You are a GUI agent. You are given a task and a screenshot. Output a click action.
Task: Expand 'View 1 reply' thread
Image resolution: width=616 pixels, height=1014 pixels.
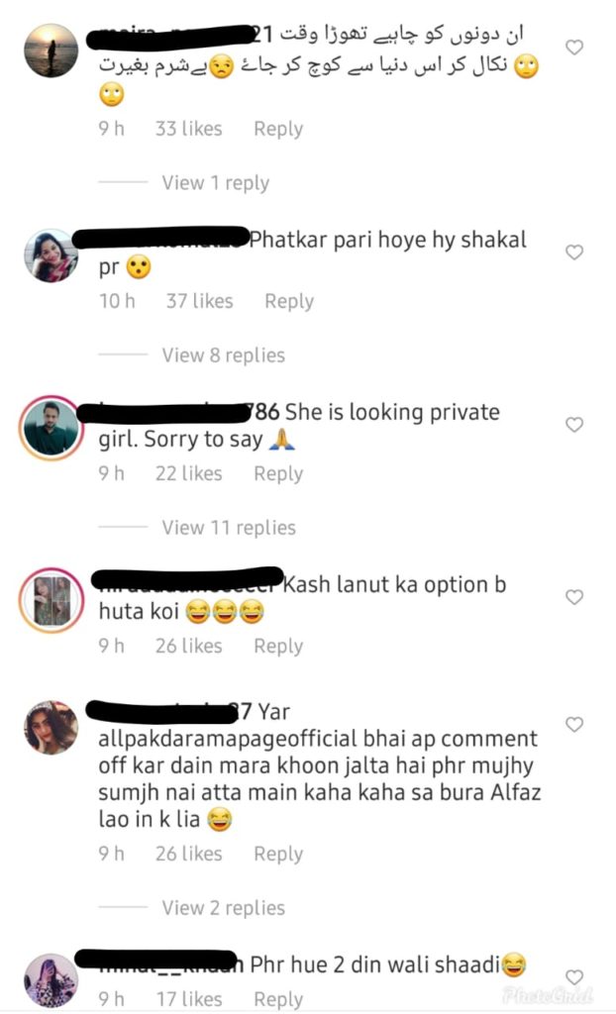click(216, 183)
